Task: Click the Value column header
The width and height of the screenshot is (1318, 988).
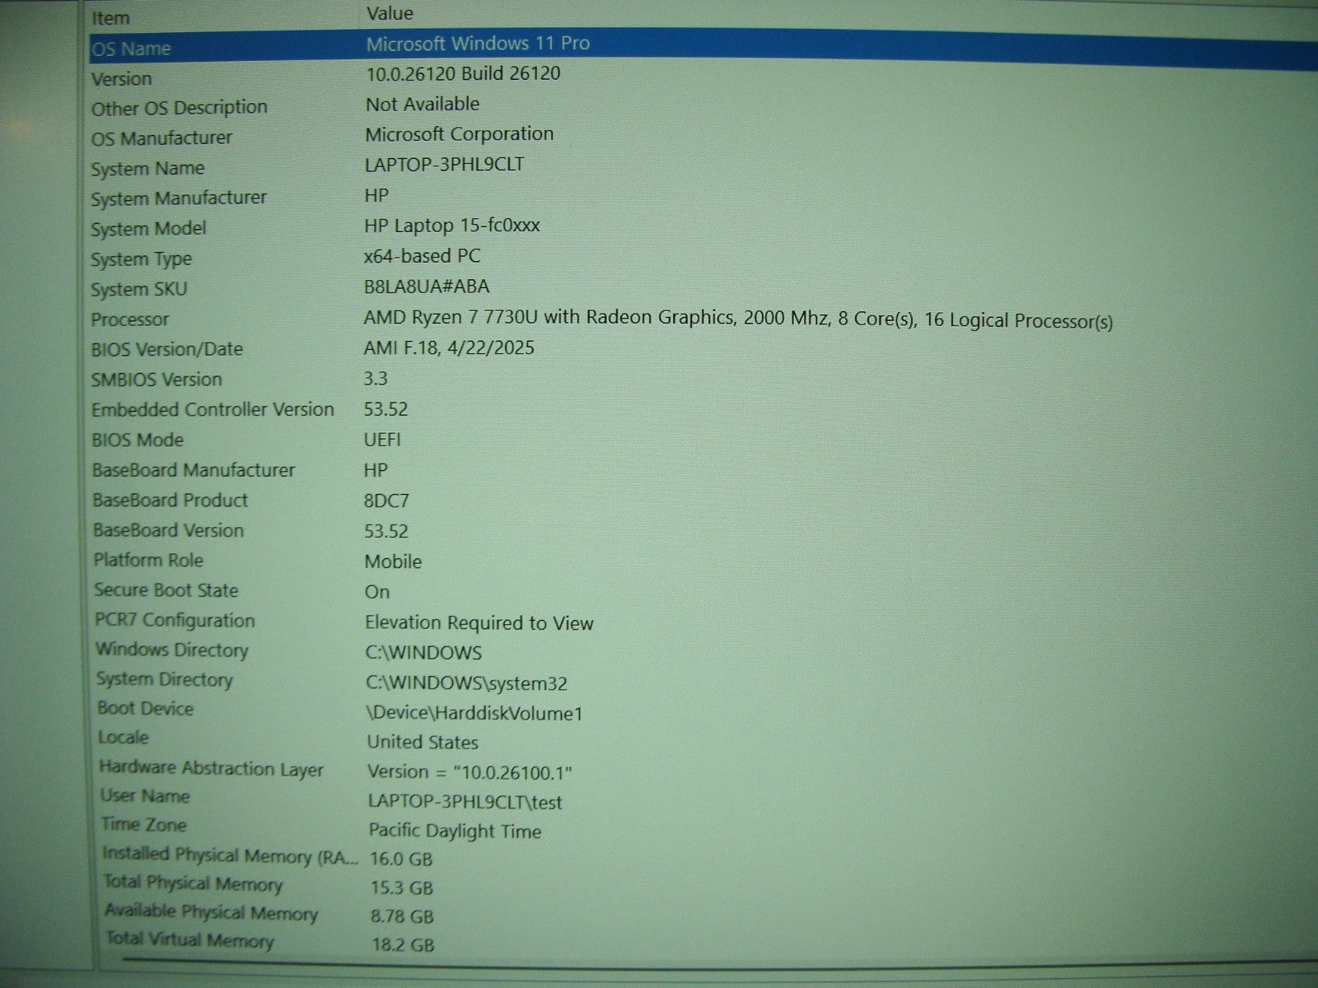Action: 390,13
